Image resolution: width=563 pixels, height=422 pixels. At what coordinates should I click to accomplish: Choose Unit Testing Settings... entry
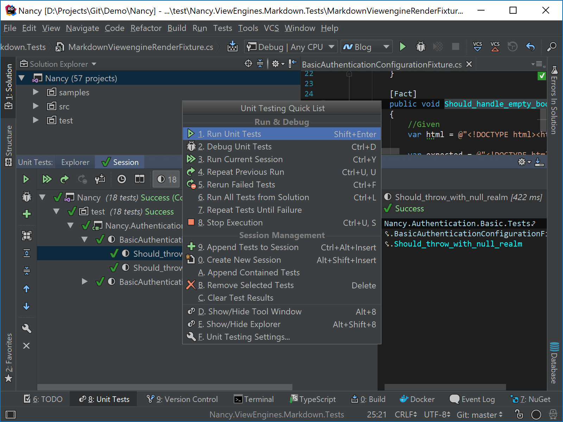click(282, 337)
